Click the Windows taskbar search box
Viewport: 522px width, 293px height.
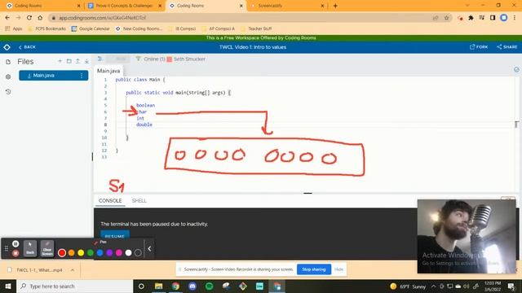point(75,286)
